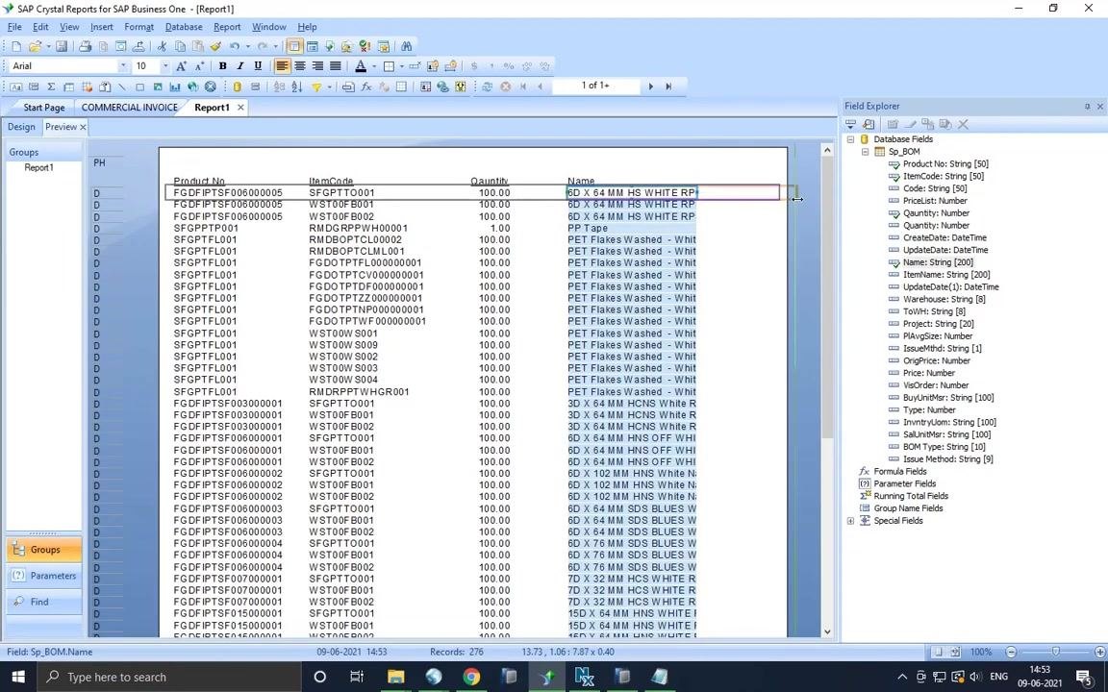
Task: Expand the Special Fields node
Action: pos(851,521)
